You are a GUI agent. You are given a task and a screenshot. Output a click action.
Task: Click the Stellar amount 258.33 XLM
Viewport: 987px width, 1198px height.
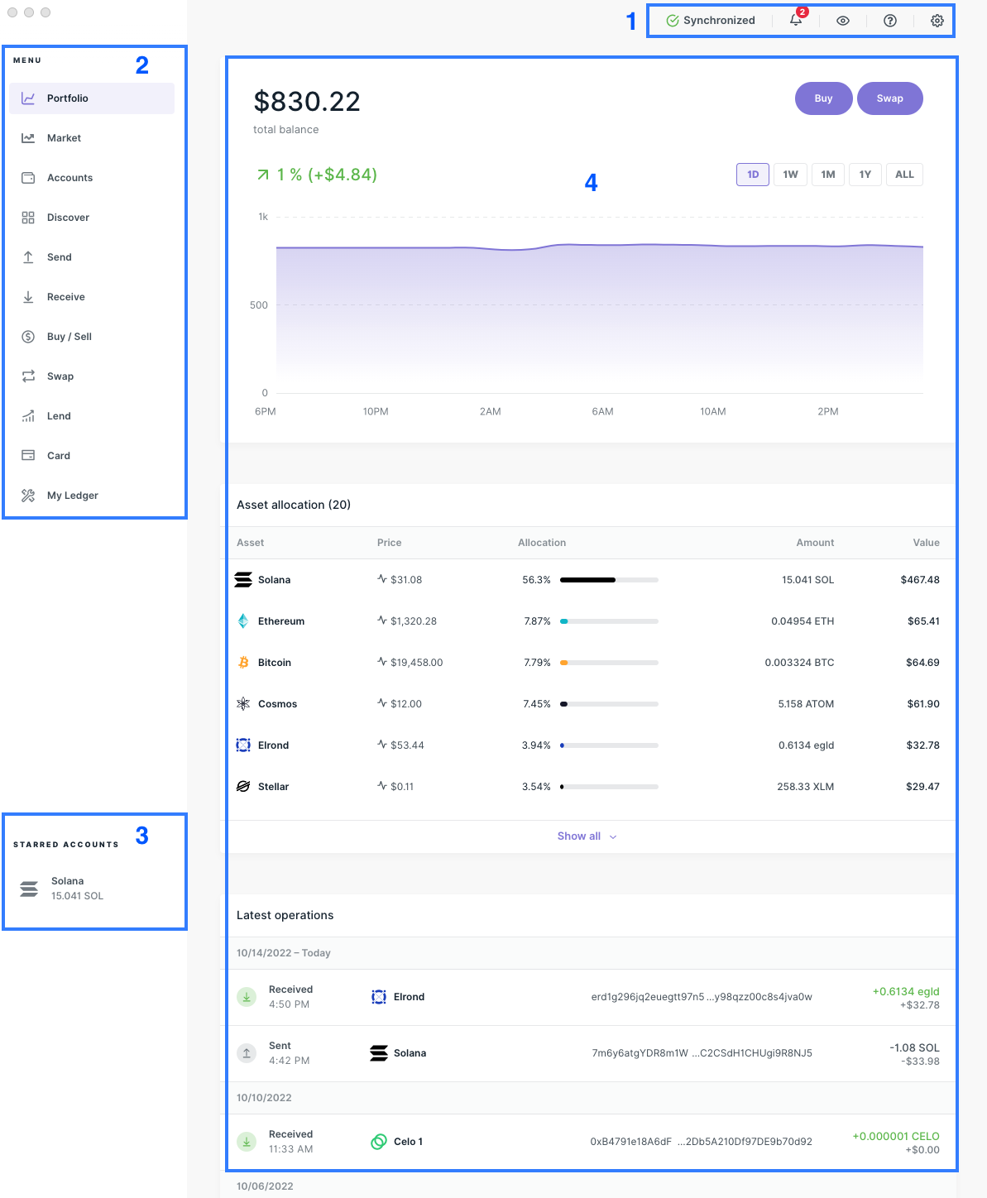coord(805,787)
